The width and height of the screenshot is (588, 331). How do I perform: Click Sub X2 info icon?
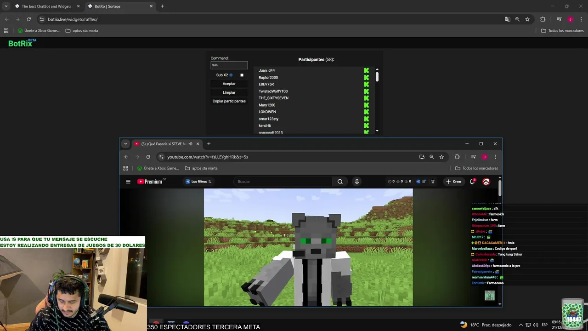[231, 75]
